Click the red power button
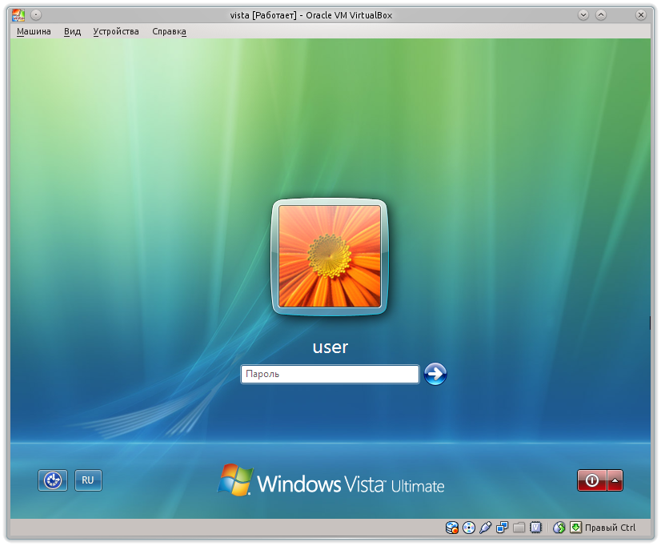661x546 pixels. click(591, 480)
